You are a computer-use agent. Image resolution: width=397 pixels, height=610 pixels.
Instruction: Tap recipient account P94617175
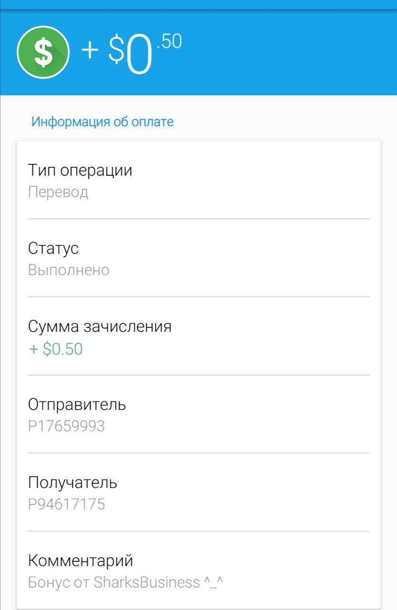click(66, 504)
